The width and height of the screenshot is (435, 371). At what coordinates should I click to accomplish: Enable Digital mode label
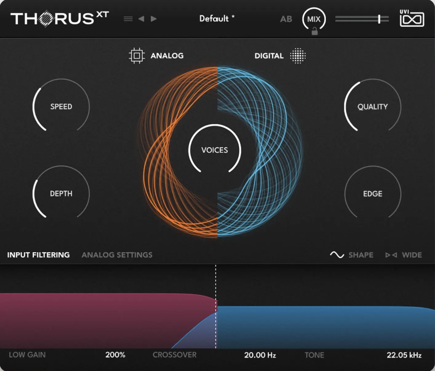point(269,56)
